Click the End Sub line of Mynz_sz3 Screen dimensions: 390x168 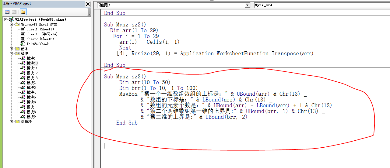click(x=127, y=123)
